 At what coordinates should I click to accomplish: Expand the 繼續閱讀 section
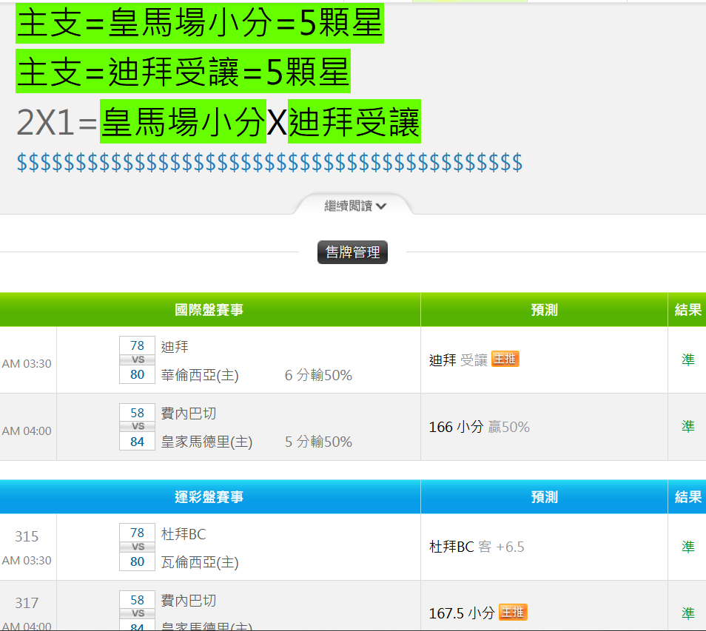click(x=354, y=206)
